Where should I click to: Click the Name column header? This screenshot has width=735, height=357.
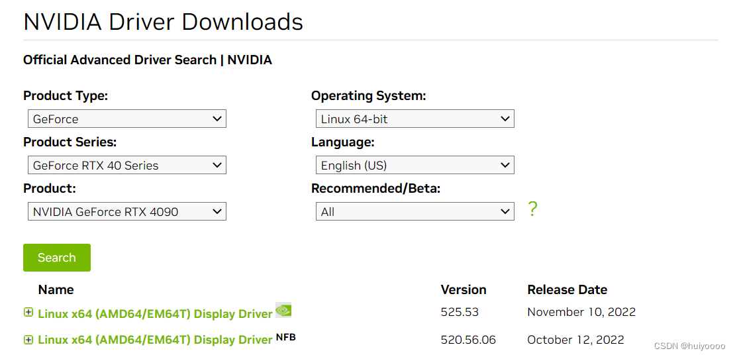56,289
